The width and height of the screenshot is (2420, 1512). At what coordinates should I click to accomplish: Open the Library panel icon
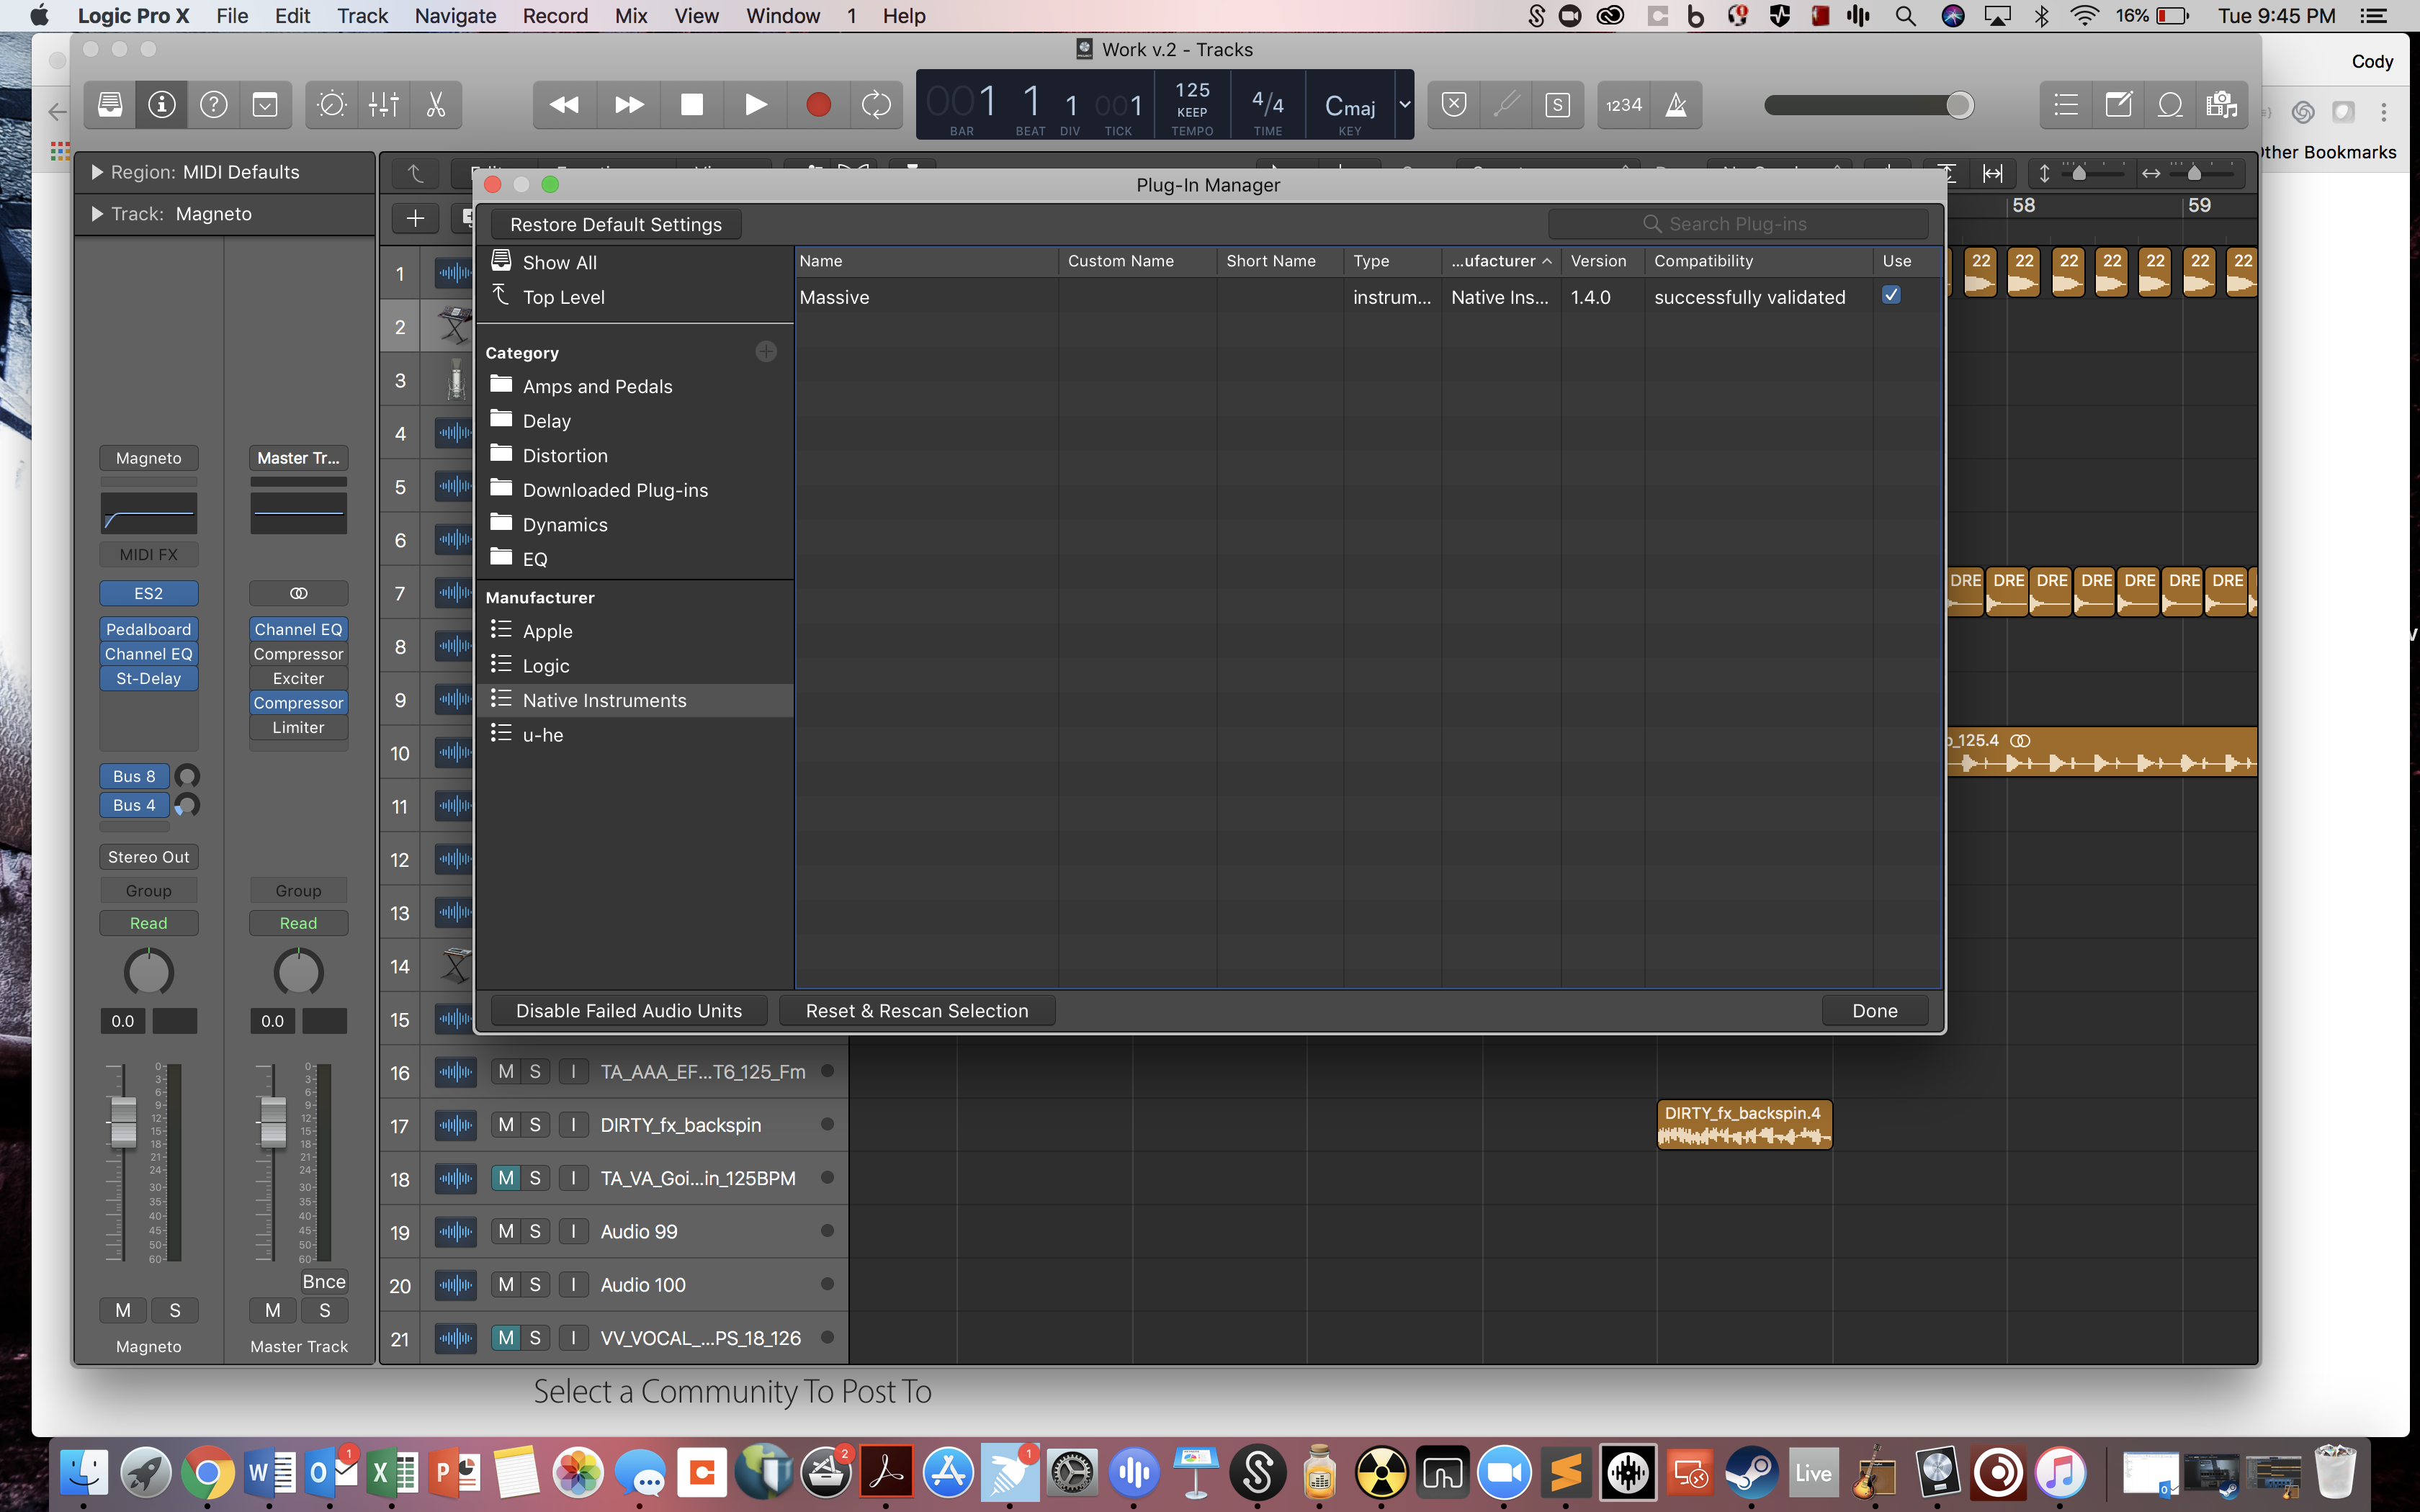110,104
